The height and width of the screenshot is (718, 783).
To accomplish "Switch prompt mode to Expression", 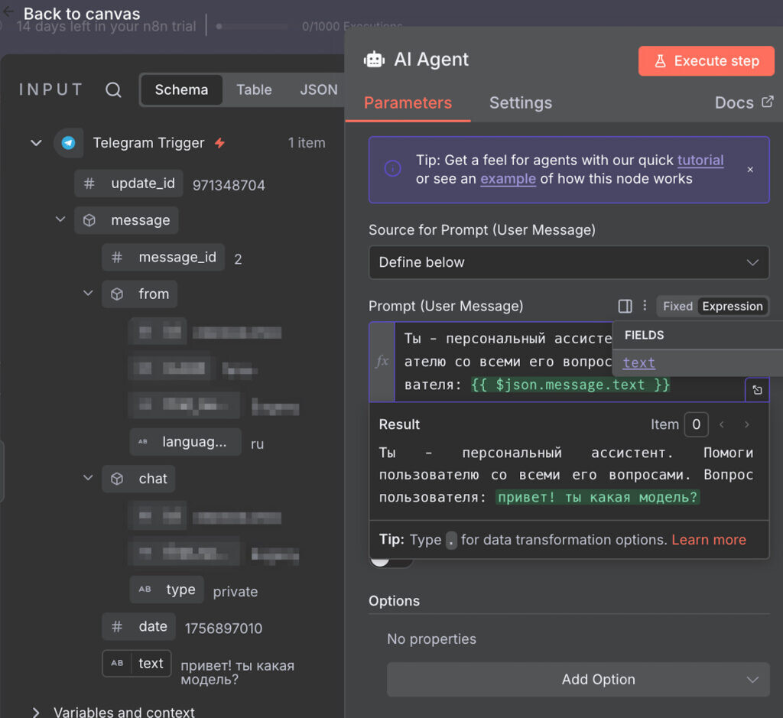I will point(732,306).
